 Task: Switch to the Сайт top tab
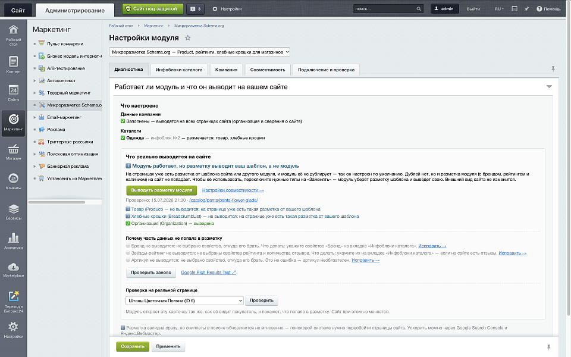tap(18, 10)
